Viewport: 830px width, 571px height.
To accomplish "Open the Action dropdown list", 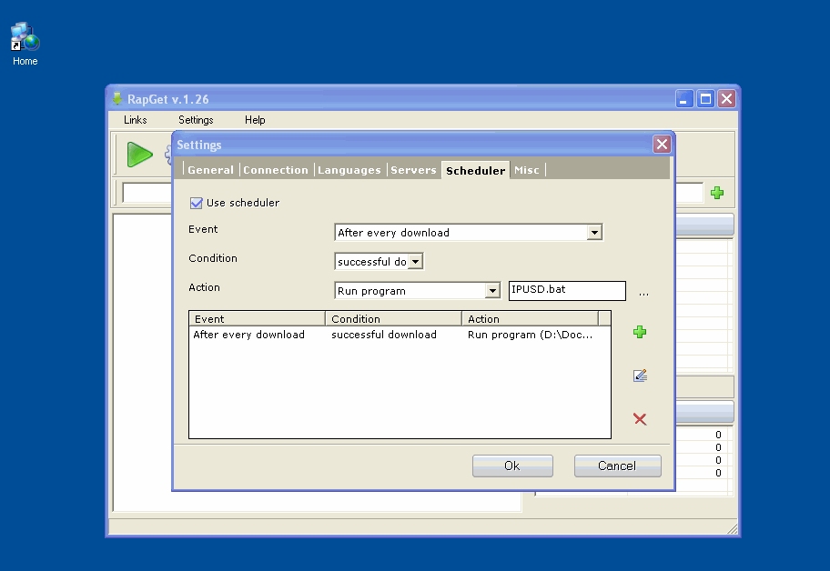I will pos(492,291).
